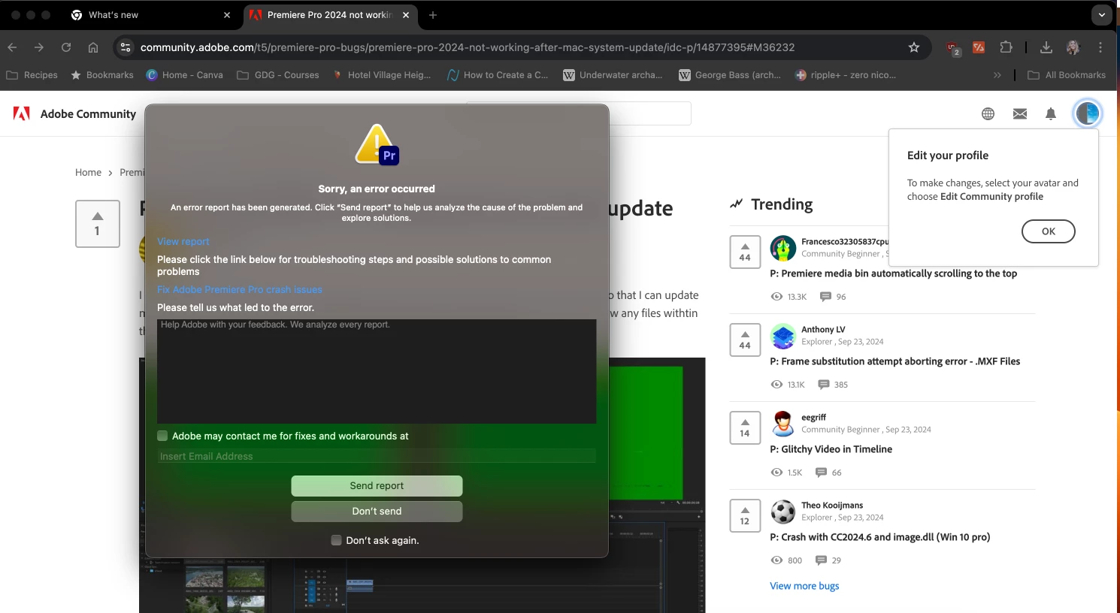This screenshot has height=613, width=1120.
Task: Click the Chrome back arrow
Action: pyautogui.click(x=12, y=47)
